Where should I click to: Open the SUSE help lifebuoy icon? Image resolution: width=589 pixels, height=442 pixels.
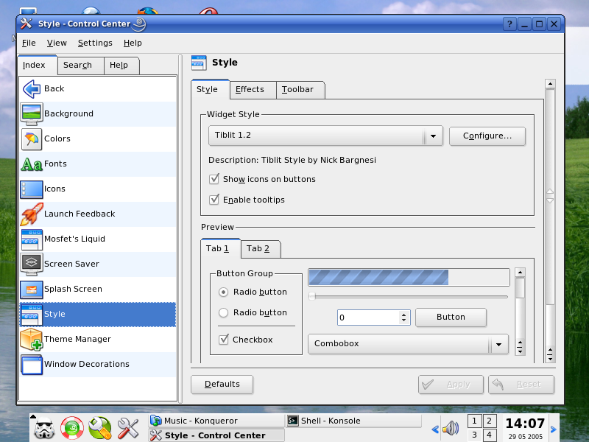click(x=72, y=428)
